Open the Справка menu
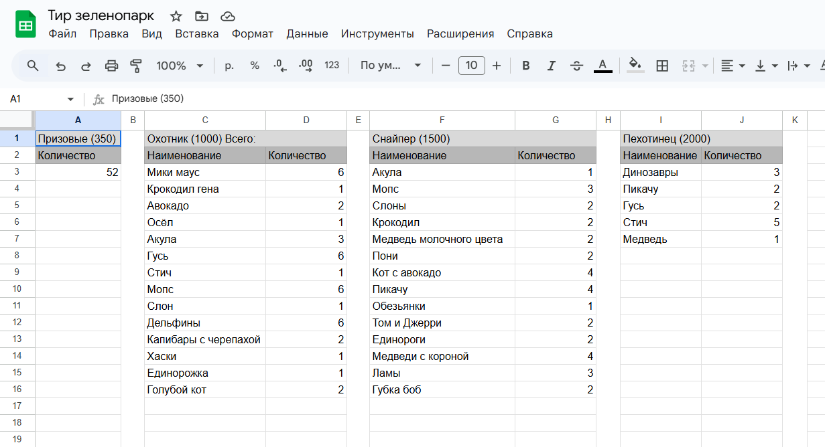825x447 pixels. click(x=529, y=33)
